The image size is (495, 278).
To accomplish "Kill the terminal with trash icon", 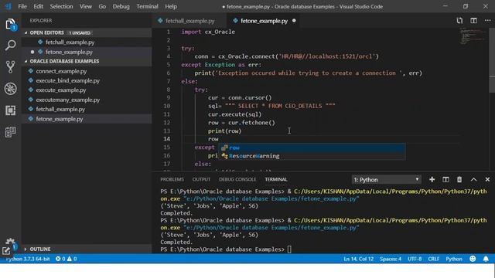I will coord(459,179).
